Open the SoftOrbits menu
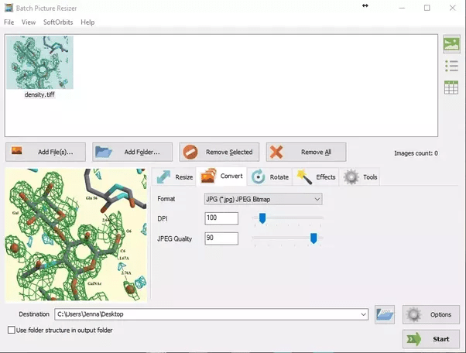Image resolution: width=466 pixels, height=353 pixels. (58, 22)
